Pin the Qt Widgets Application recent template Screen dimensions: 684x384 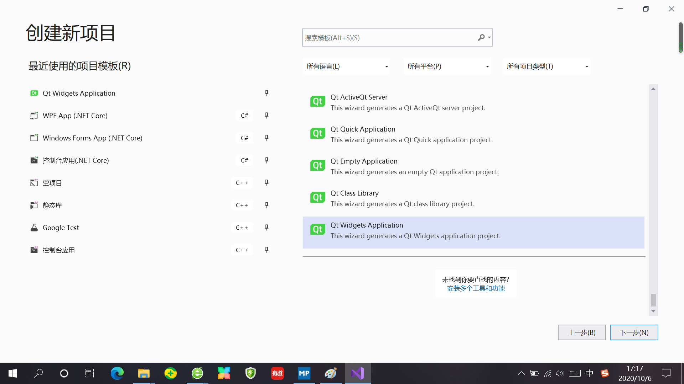[x=266, y=93]
